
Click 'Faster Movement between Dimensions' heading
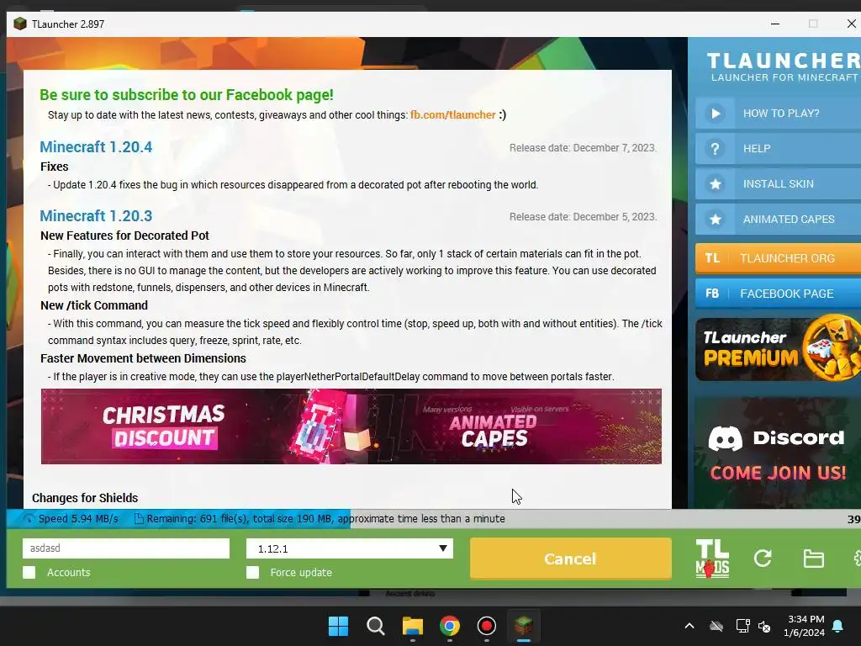[x=143, y=358]
